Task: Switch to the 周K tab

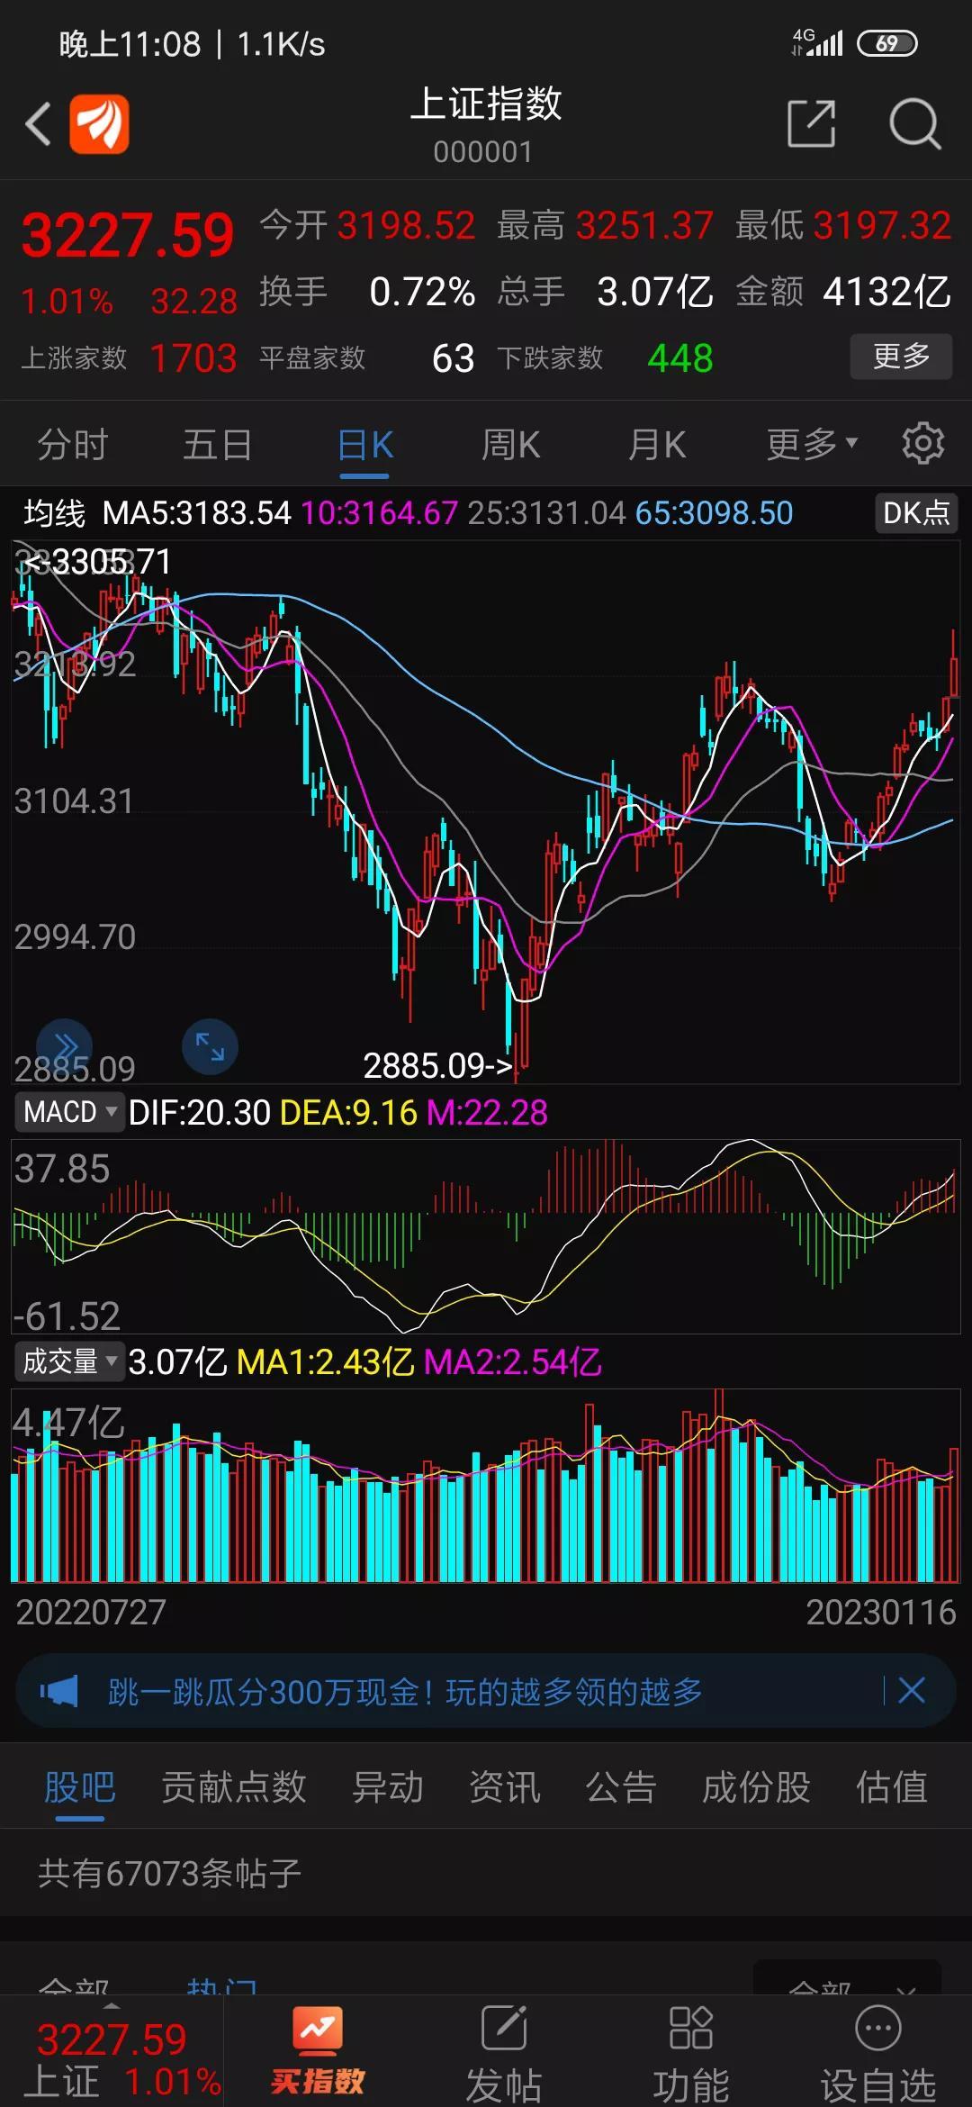Action: (510, 444)
